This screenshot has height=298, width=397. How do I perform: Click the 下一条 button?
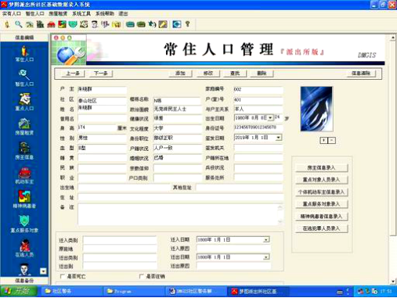click(100, 74)
